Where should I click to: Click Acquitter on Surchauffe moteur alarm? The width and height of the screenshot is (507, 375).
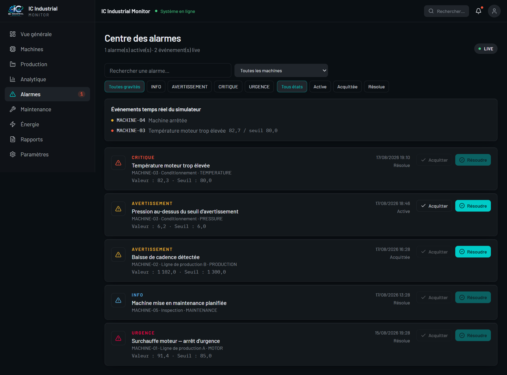click(x=434, y=335)
